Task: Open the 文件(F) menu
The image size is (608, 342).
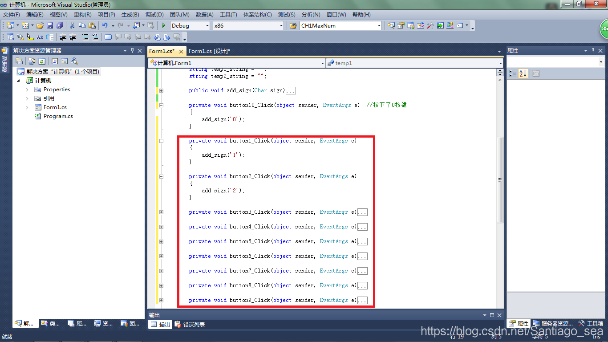Action: pos(12,15)
